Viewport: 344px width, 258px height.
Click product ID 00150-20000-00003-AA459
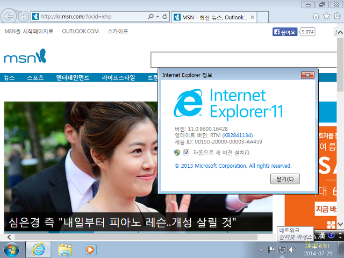(x=228, y=142)
